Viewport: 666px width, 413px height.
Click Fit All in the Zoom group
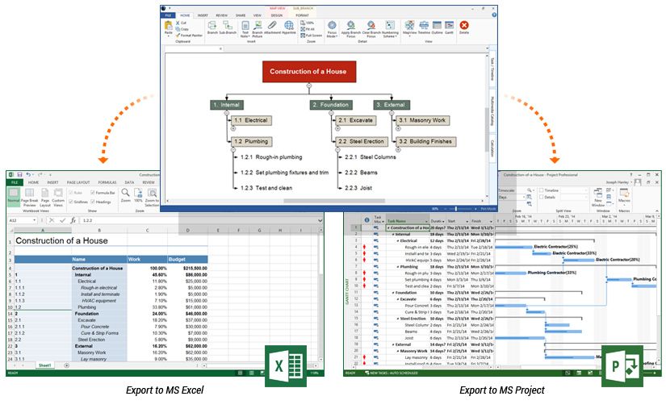pyautogui.click(x=308, y=29)
